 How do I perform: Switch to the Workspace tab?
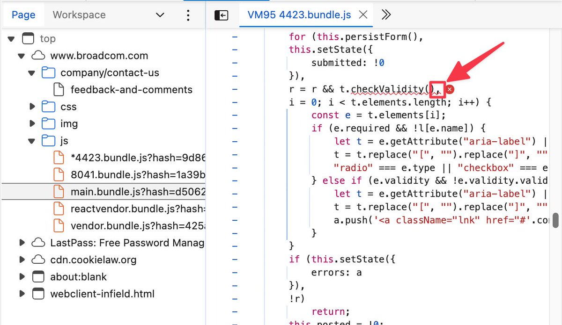79,14
